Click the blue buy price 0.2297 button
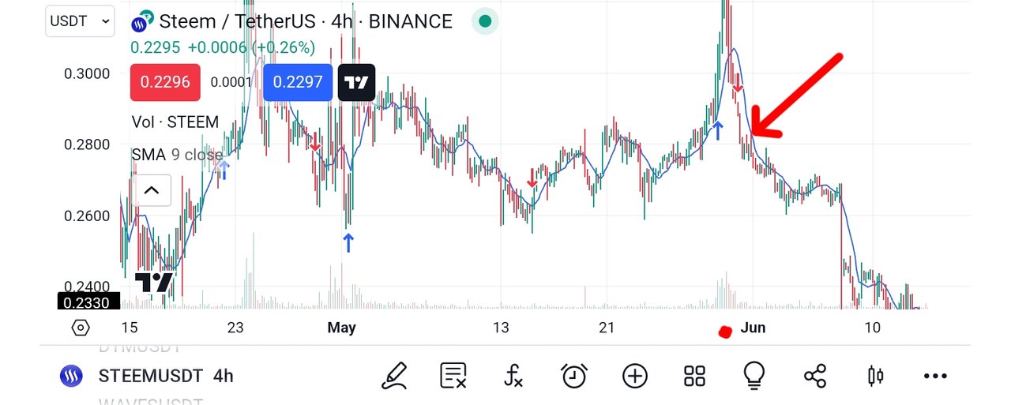Image resolution: width=1011 pixels, height=405 pixels. [x=298, y=82]
